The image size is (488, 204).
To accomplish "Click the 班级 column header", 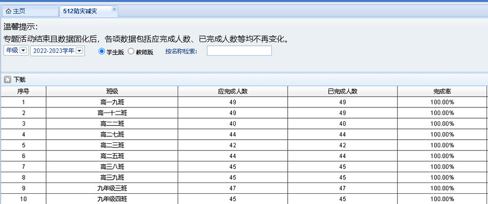I will point(112,91).
